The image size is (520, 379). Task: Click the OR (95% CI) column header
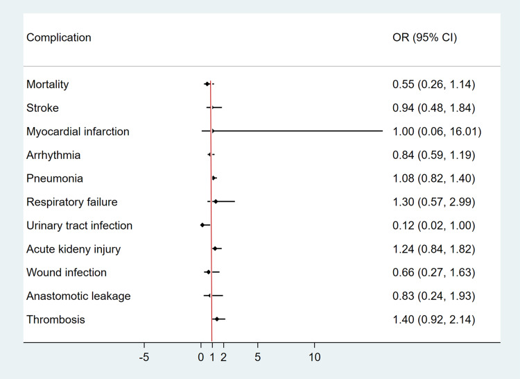coord(425,37)
